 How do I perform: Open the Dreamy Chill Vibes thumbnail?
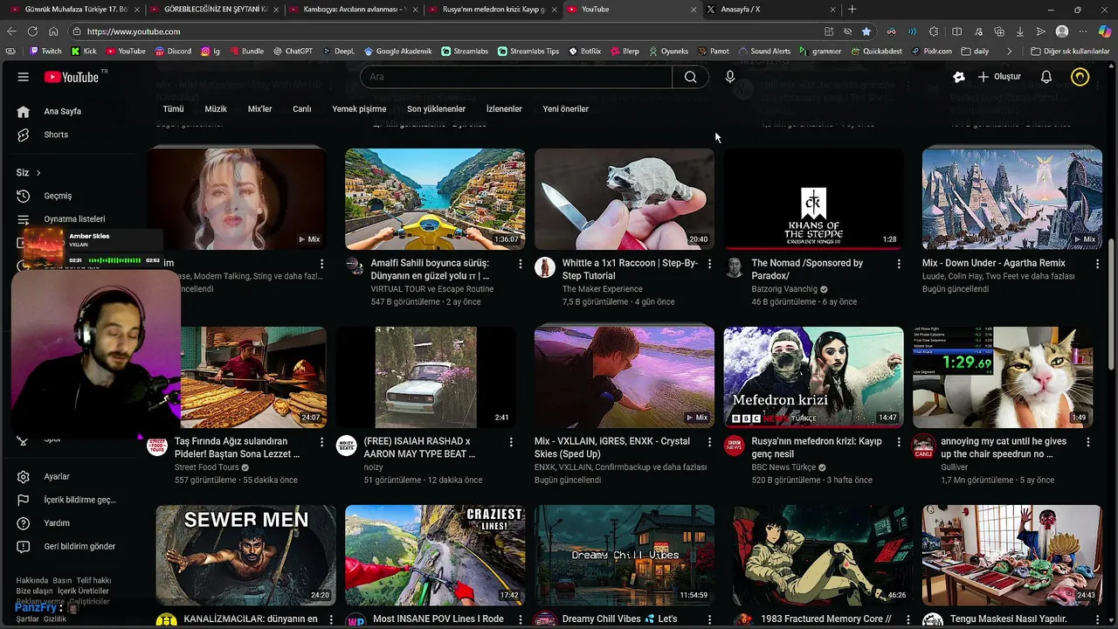click(625, 556)
